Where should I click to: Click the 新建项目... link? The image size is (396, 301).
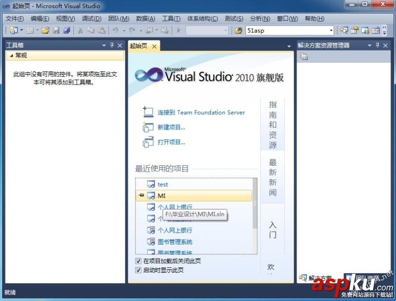coord(171,127)
